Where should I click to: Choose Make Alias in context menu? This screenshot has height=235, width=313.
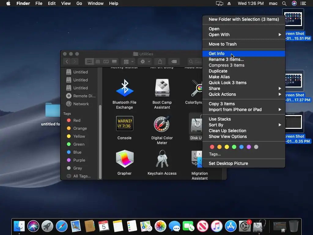244,77
